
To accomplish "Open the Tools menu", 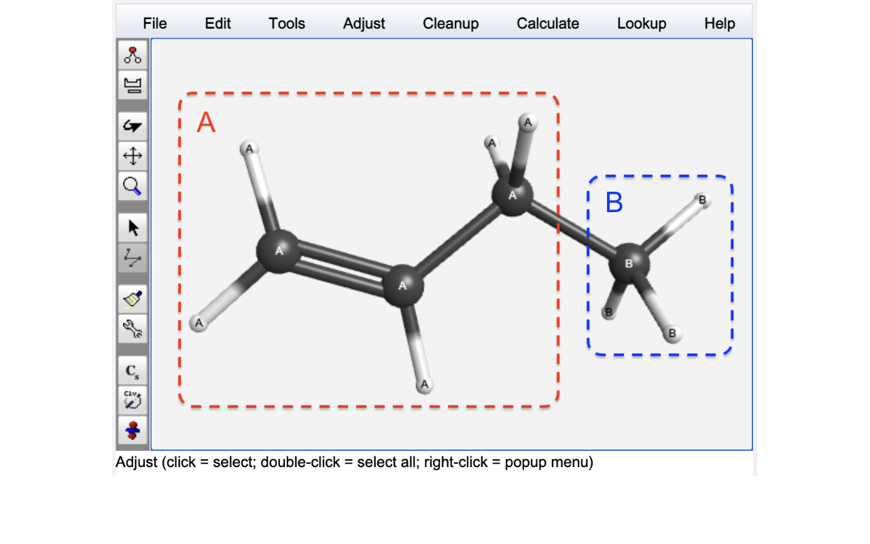I will click(287, 24).
